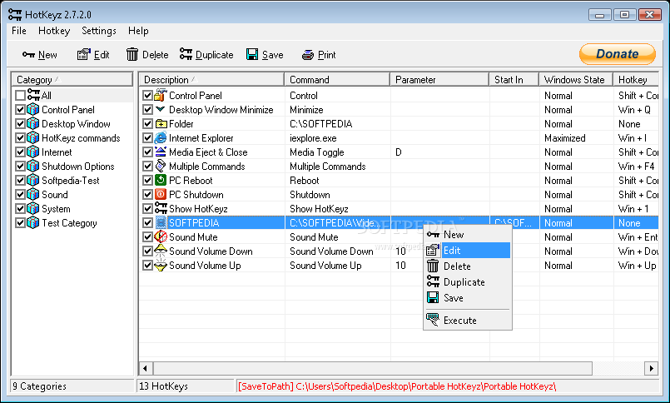Click the Duplicate icon in context menu
Image resolution: width=670 pixels, height=403 pixels.
tap(433, 281)
